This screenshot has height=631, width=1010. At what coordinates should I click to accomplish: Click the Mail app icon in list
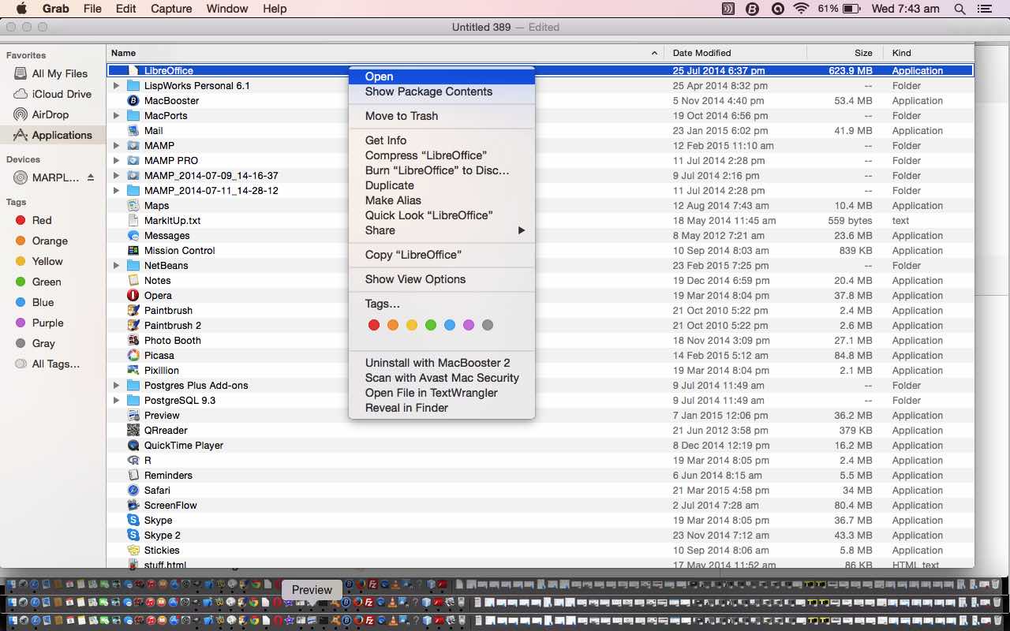coord(133,131)
